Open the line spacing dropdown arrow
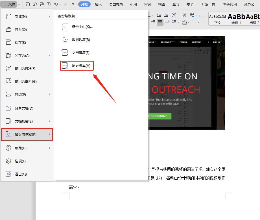The width and height of the screenshot is (260, 220). point(178,22)
